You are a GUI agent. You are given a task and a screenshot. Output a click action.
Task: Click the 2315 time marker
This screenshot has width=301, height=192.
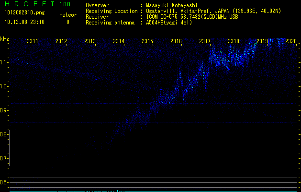tap(147, 41)
